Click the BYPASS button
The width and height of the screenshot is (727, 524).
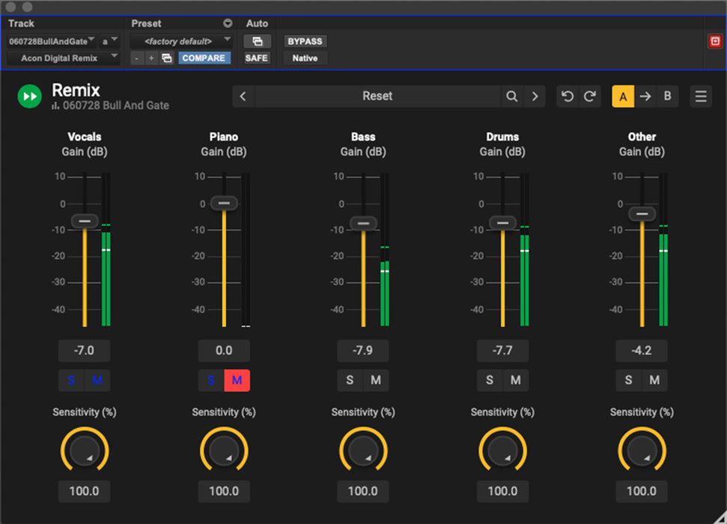coord(305,41)
